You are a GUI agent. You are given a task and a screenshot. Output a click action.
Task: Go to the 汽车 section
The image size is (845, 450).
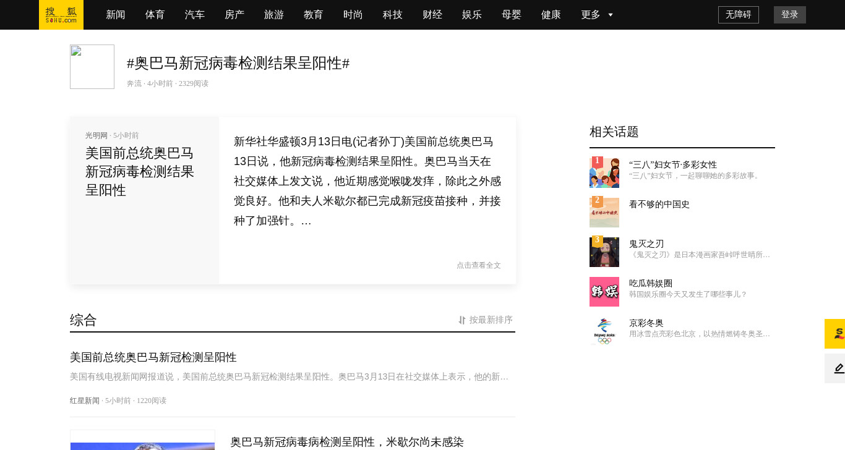(195, 15)
